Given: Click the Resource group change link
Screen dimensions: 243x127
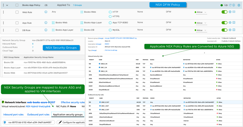Looking at the screenshot, I should pyautogui.click(x=101, y=38).
